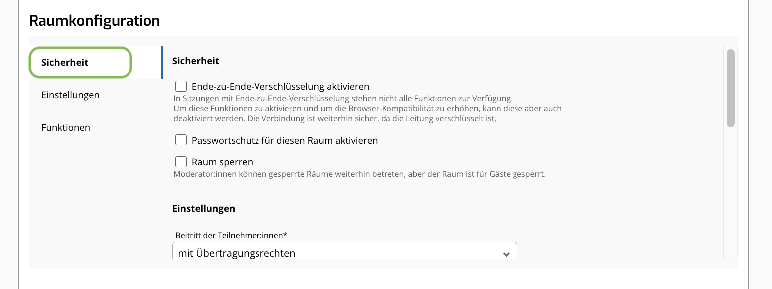
Task: Click the Raum sperren label text
Action: pos(222,162)
